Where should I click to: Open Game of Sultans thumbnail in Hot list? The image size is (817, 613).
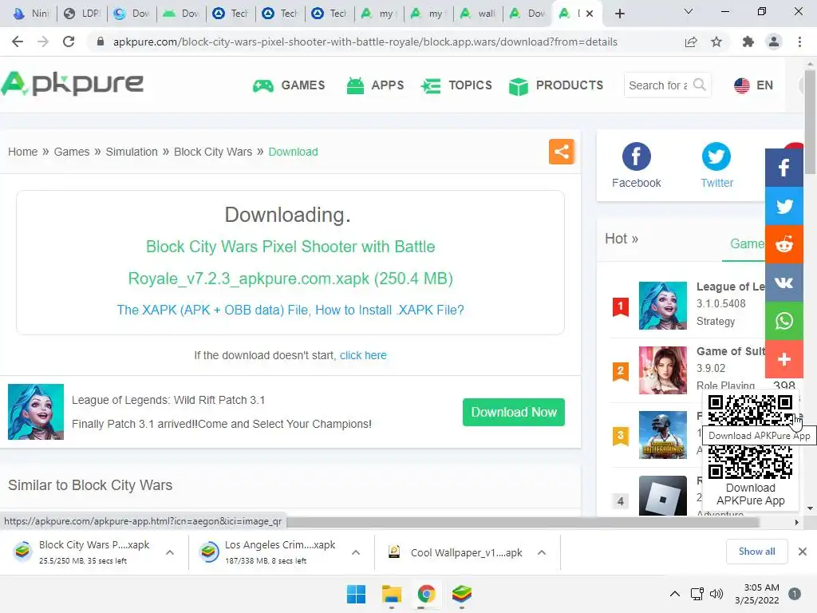click(x=663, y=370)
